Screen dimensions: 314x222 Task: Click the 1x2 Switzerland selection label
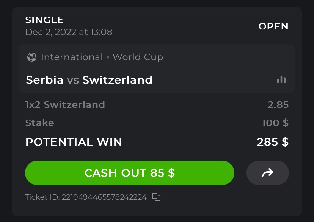click(x=65, y=104)
